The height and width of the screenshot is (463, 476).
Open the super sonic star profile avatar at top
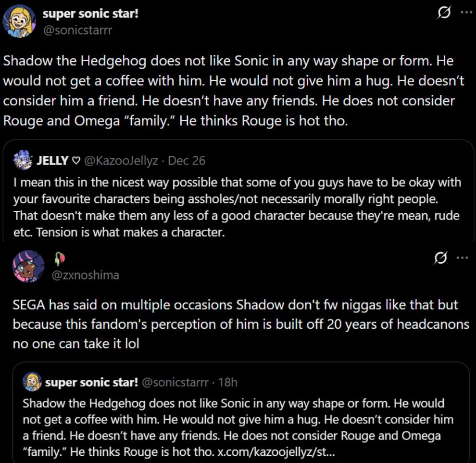(19, 21)
